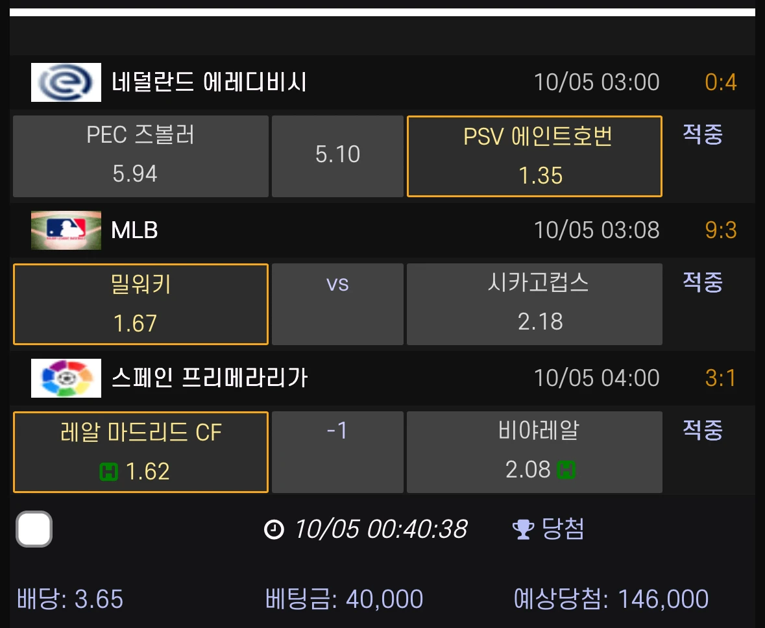
Task: Select PEC 즈볼러 at odds 5.94
Action: pyautogui.click(x=141, y=156)
